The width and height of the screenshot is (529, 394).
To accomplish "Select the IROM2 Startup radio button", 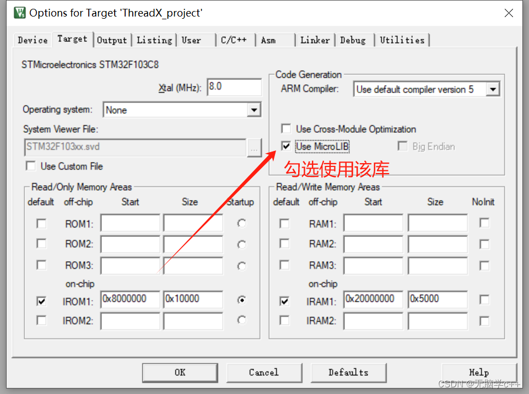I will (241, 320).
